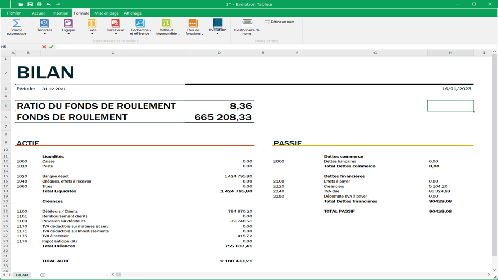
Task: Select Provision sur débiteurs label
Action: 63,221
